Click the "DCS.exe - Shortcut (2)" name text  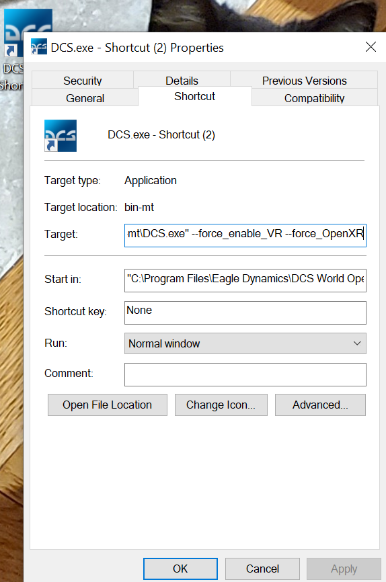pyautogui.click(x=161, y=134)
